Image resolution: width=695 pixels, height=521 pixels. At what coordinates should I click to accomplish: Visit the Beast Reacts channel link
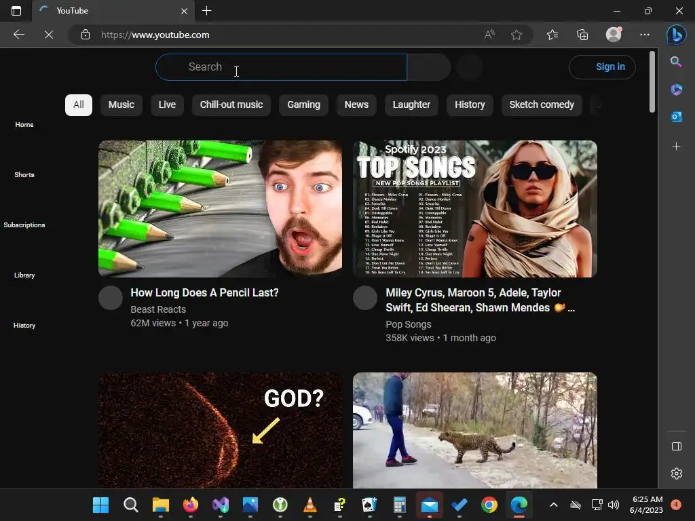158,309
